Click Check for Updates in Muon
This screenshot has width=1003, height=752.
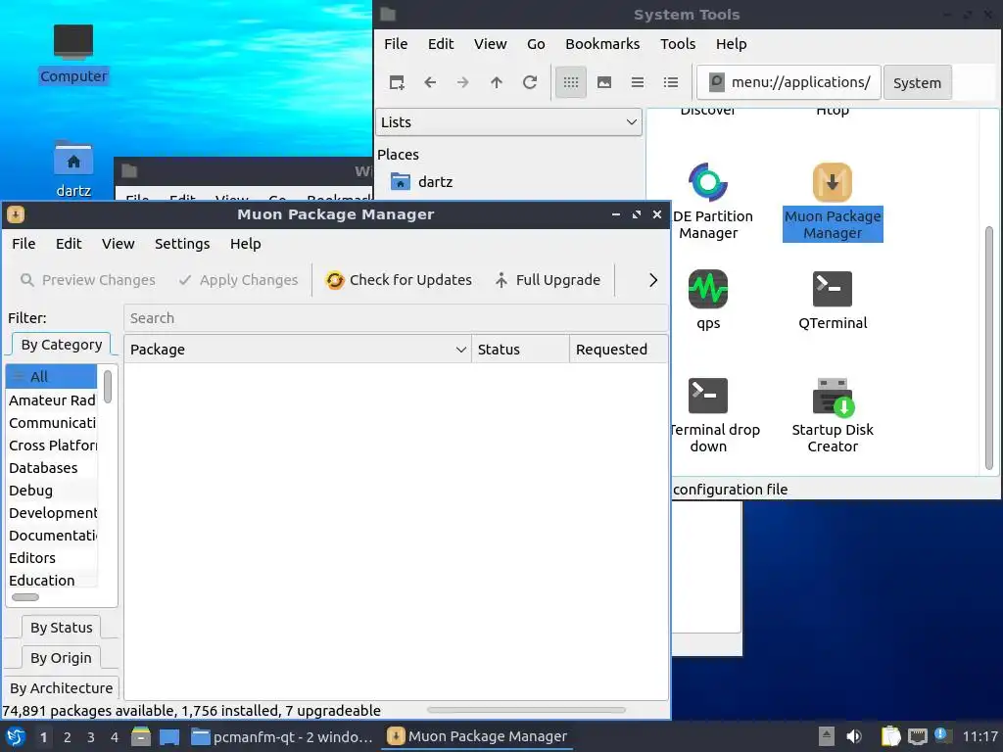coord(399,280)
